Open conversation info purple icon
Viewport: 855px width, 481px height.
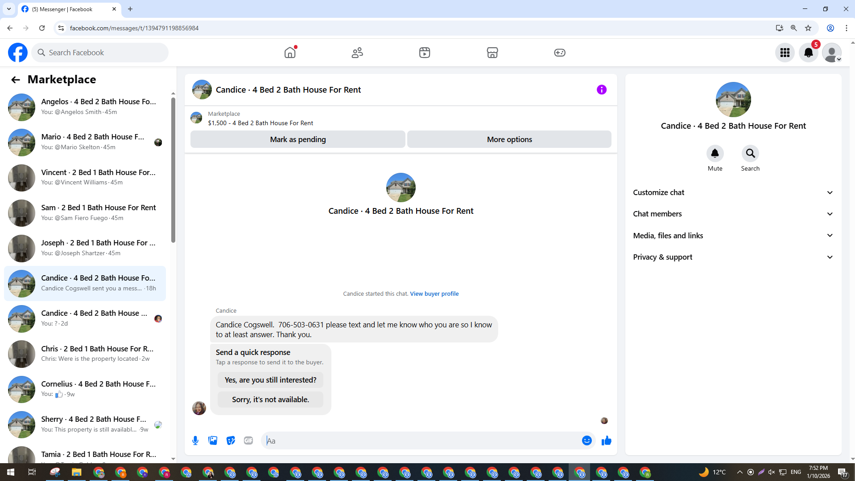(602, 90)
